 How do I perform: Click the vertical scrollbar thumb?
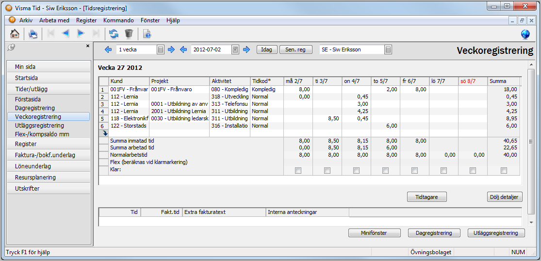[x=531, y=141]
